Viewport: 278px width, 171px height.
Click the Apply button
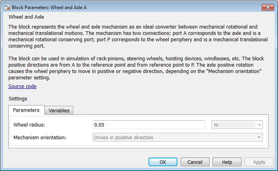click(x=259, y=162)
